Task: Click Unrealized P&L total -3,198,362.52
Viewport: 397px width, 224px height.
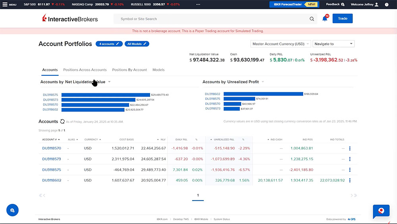Action: (327, 60)
